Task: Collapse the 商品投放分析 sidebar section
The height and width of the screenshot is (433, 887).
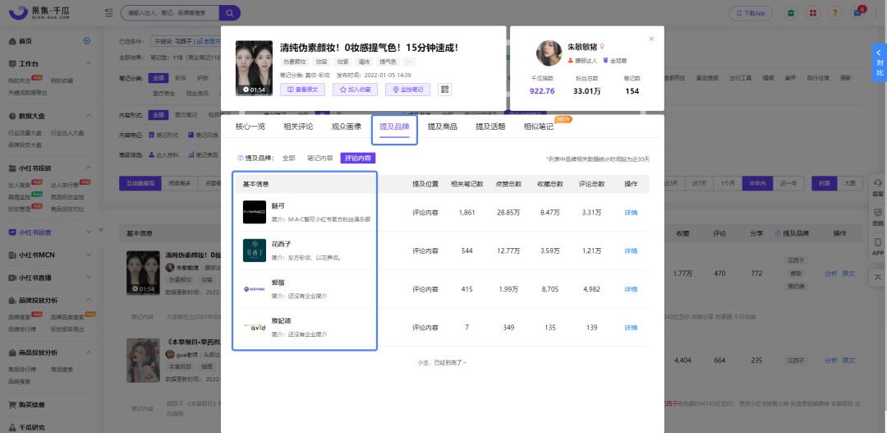Action: point(89,352)
